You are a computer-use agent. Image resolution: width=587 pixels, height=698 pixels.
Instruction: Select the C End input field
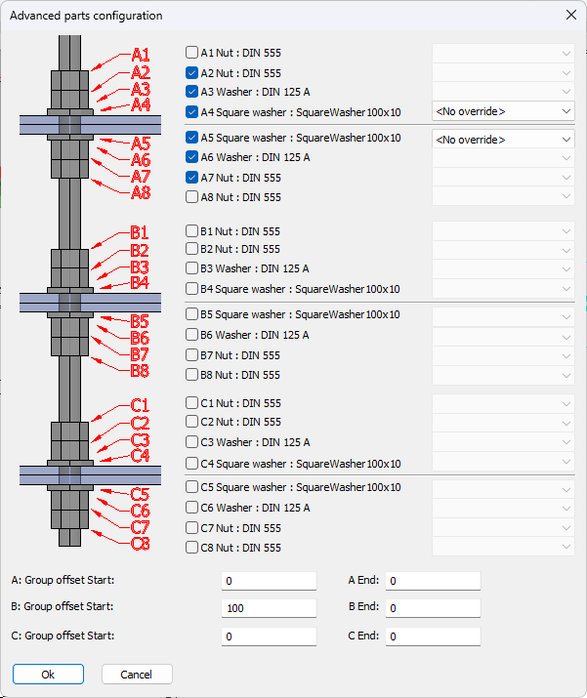click(433, 636)
